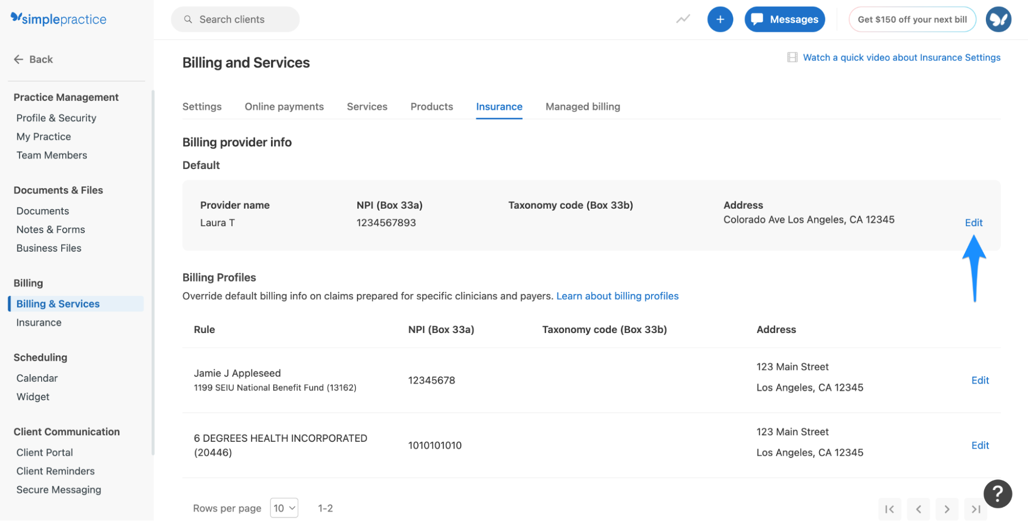Open the Online payments tab
Image resolution: width=1028 pixels, height=521 pixels.
point(284,106)
